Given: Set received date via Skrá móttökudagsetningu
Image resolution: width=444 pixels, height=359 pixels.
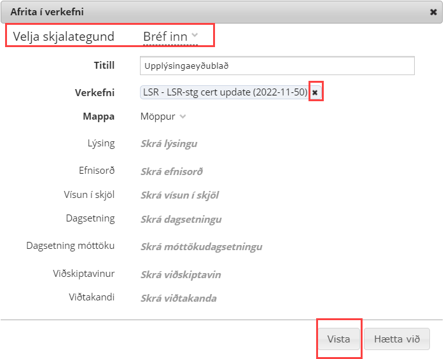Looking at the screenshot, I should tap(201, 247).
